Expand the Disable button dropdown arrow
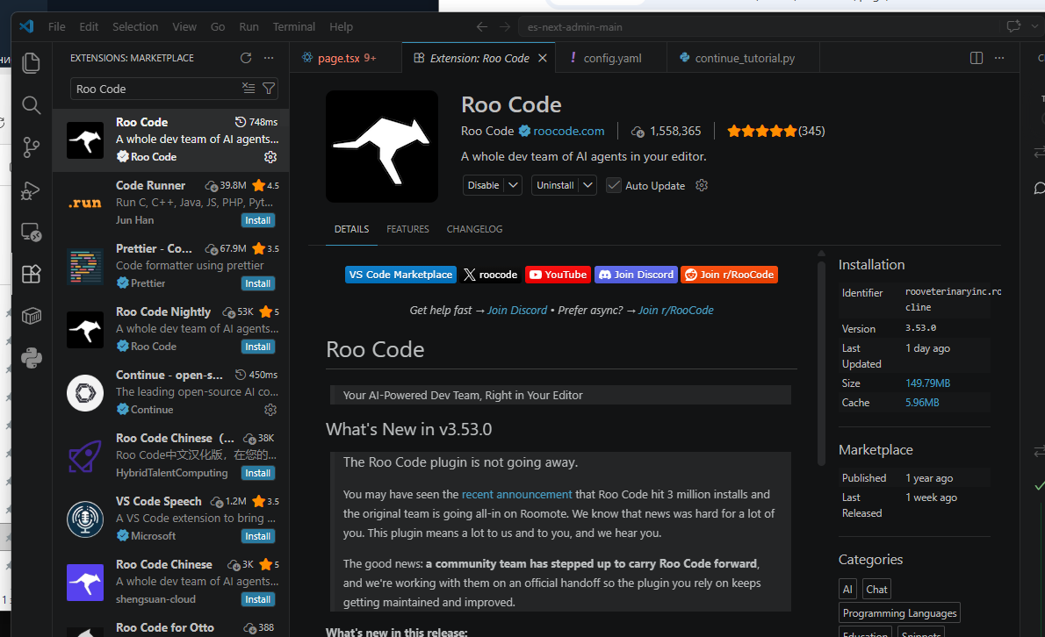 point(513,185)
